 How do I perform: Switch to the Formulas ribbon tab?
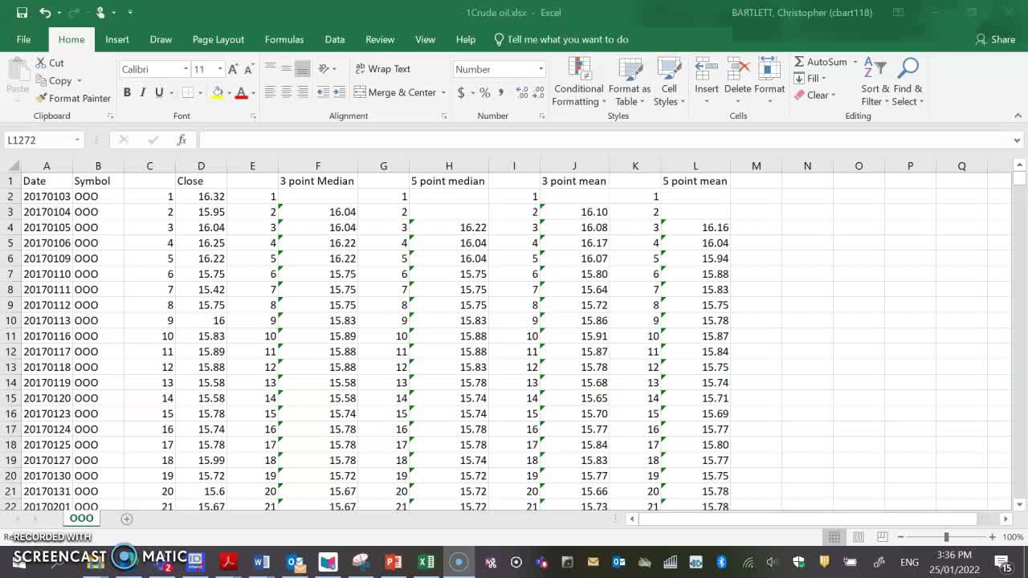284,39
